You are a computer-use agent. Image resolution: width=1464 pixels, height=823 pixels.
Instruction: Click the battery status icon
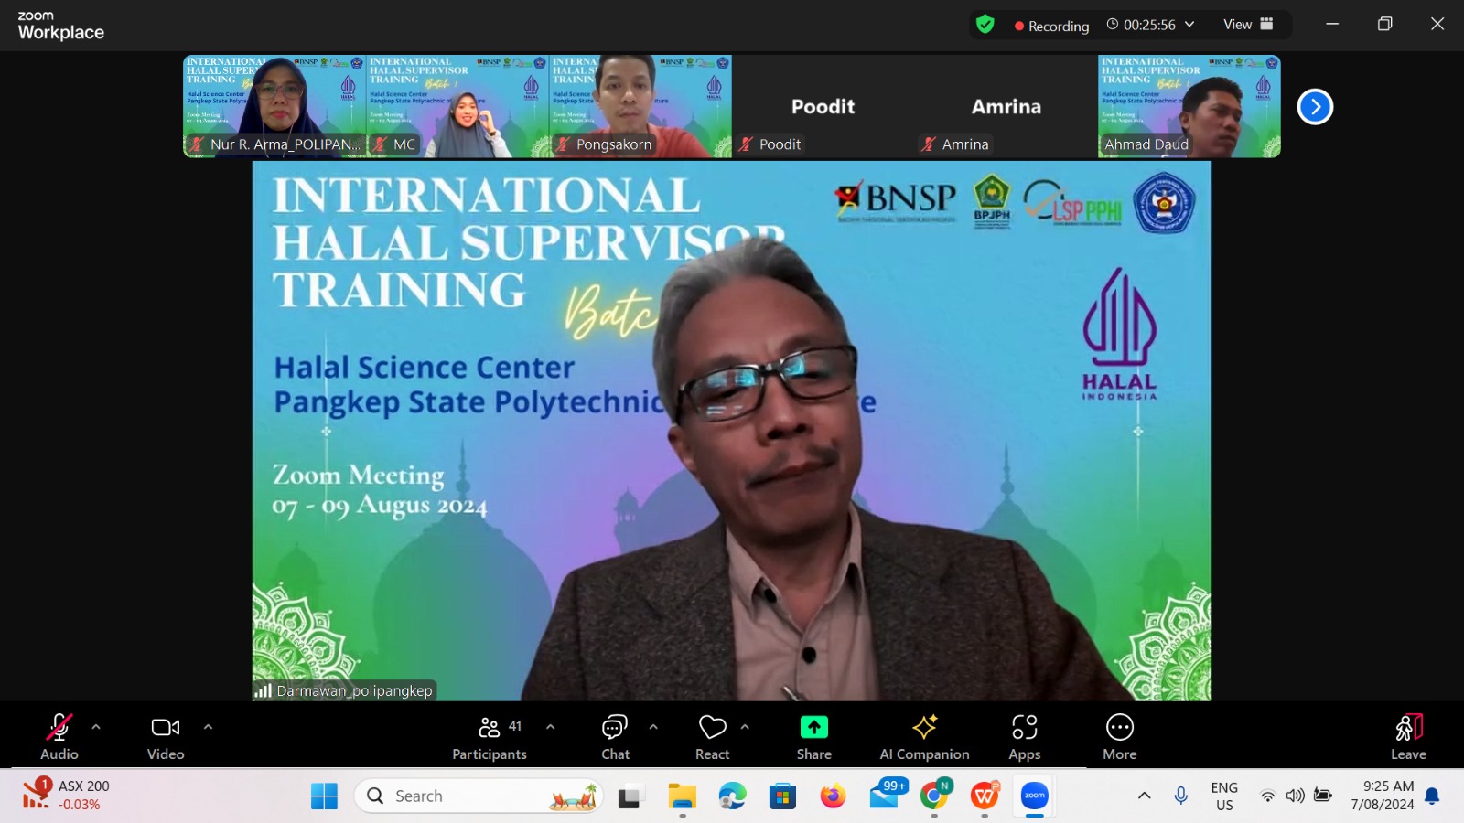(1323, 796)
